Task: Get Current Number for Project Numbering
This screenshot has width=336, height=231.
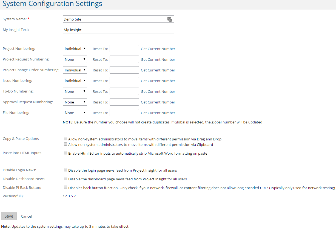Action: coord(158,49)
